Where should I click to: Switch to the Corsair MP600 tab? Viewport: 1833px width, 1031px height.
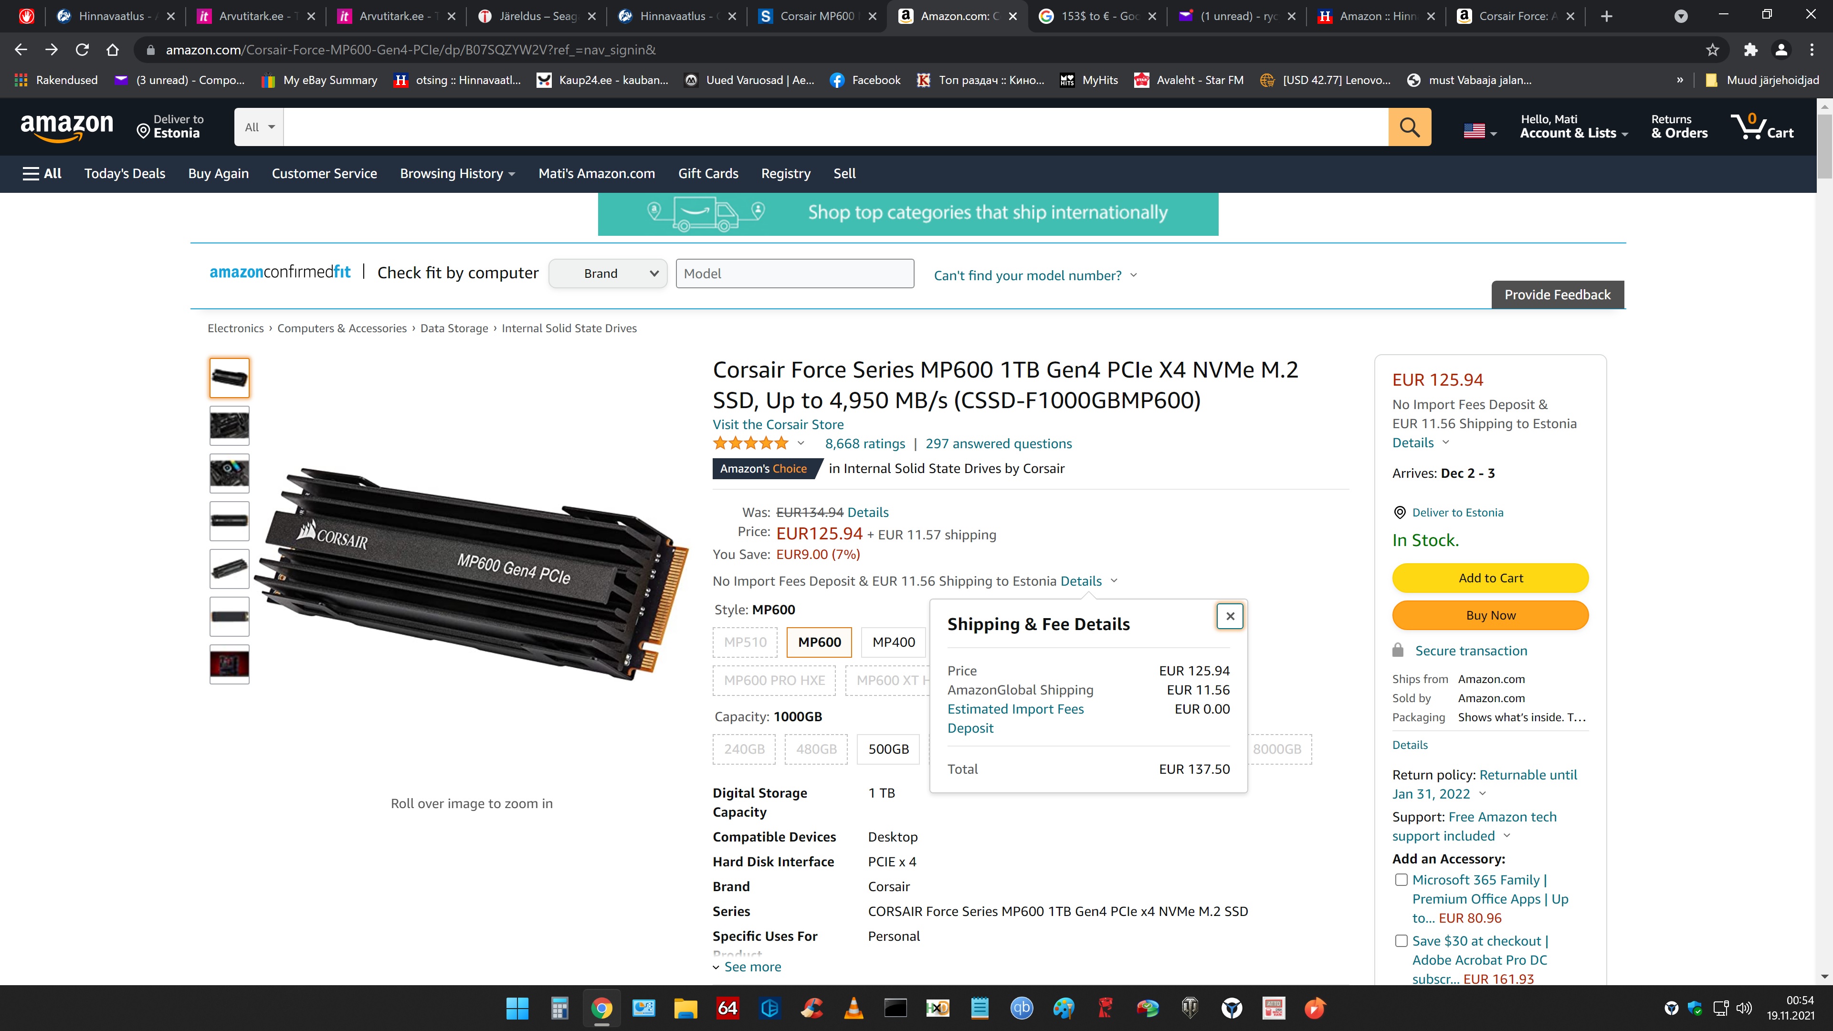click(x=816, y=16)
